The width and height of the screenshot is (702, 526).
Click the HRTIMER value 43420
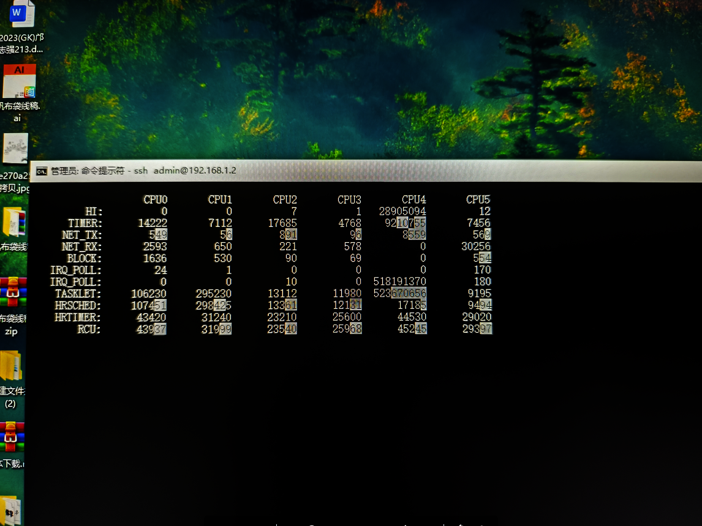click(151, 317)
